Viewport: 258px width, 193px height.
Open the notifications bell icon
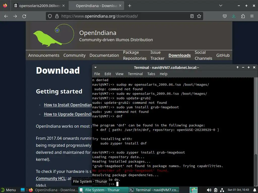coord(255,190)
